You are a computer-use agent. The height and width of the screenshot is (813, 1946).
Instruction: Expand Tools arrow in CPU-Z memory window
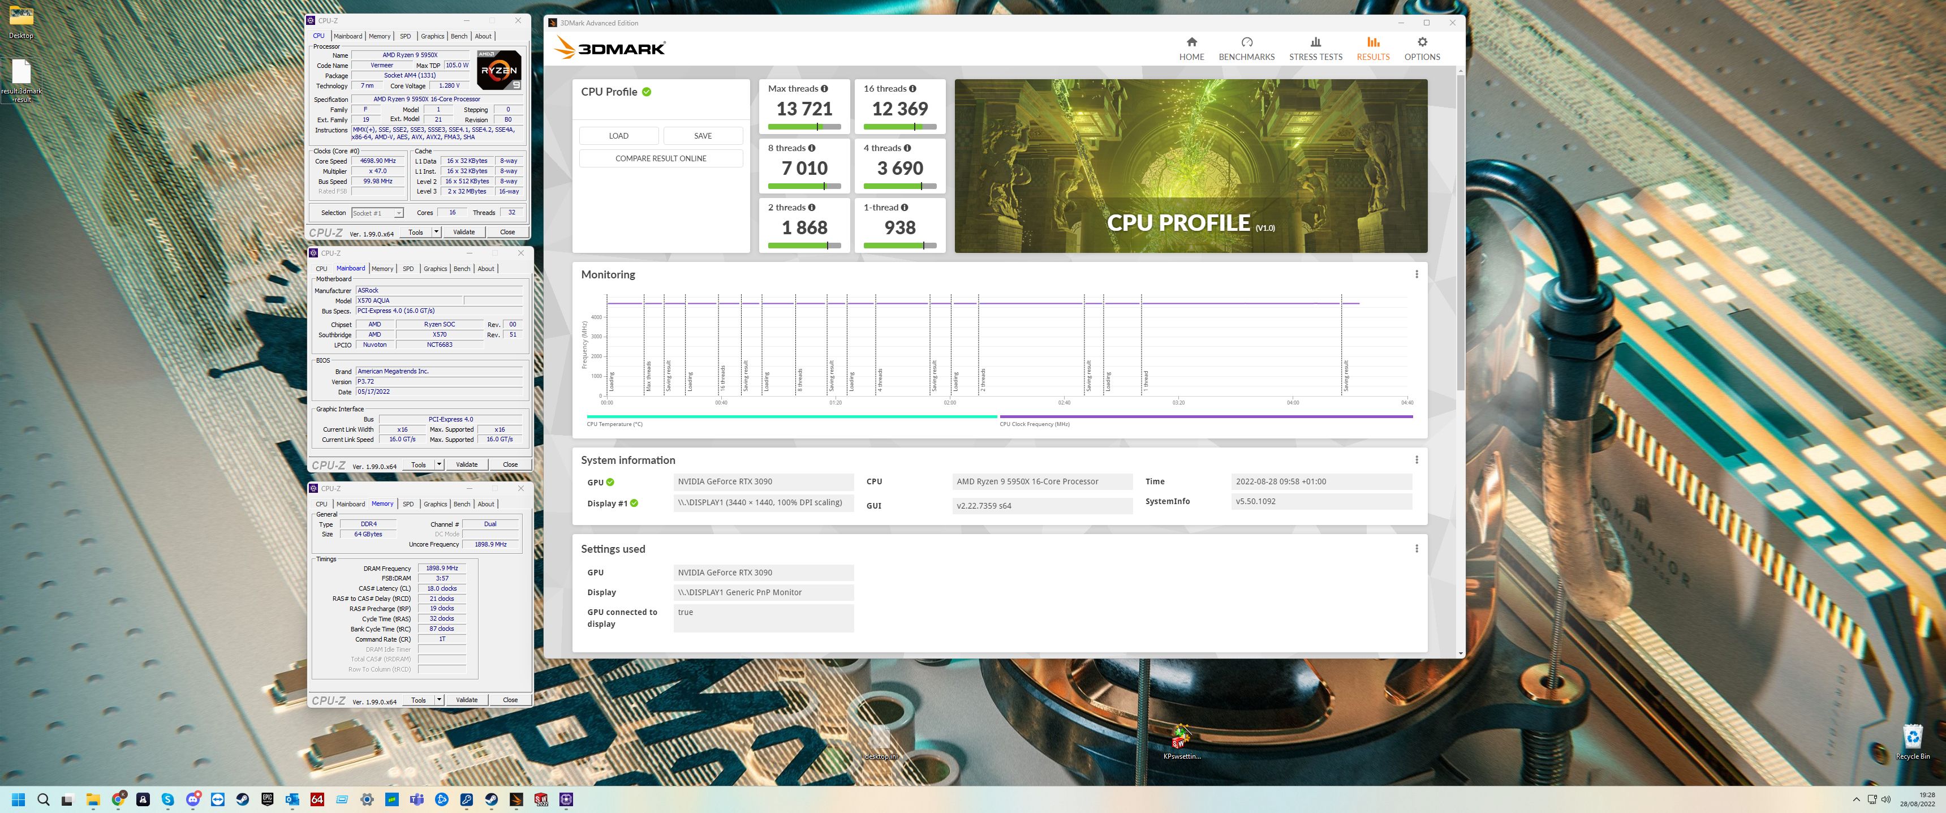tap(439, 700)
